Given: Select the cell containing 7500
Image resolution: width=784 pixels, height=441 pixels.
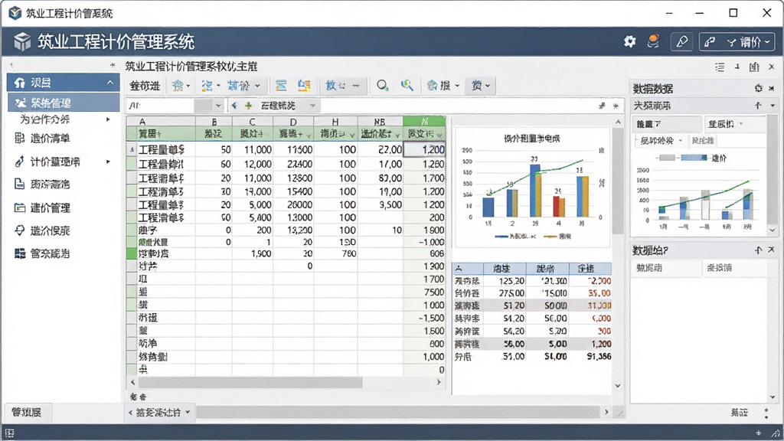Looking at the screenshot, I should 424,292.
